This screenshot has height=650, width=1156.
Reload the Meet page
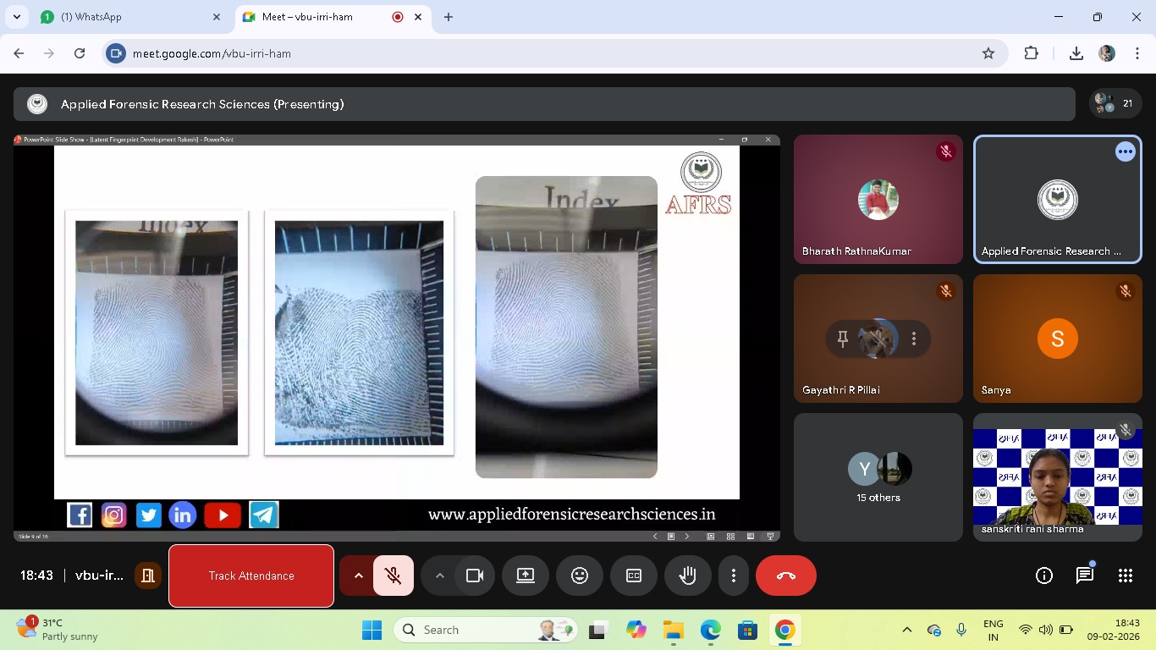coord(80,53)
